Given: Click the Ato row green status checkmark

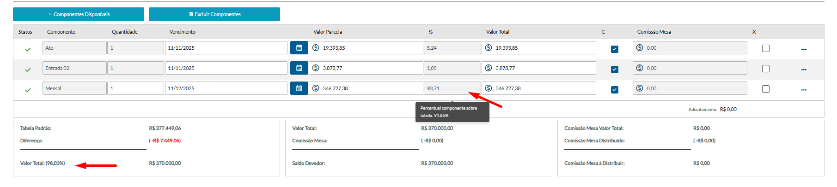Looking at the screenshot, I should 28,49.
